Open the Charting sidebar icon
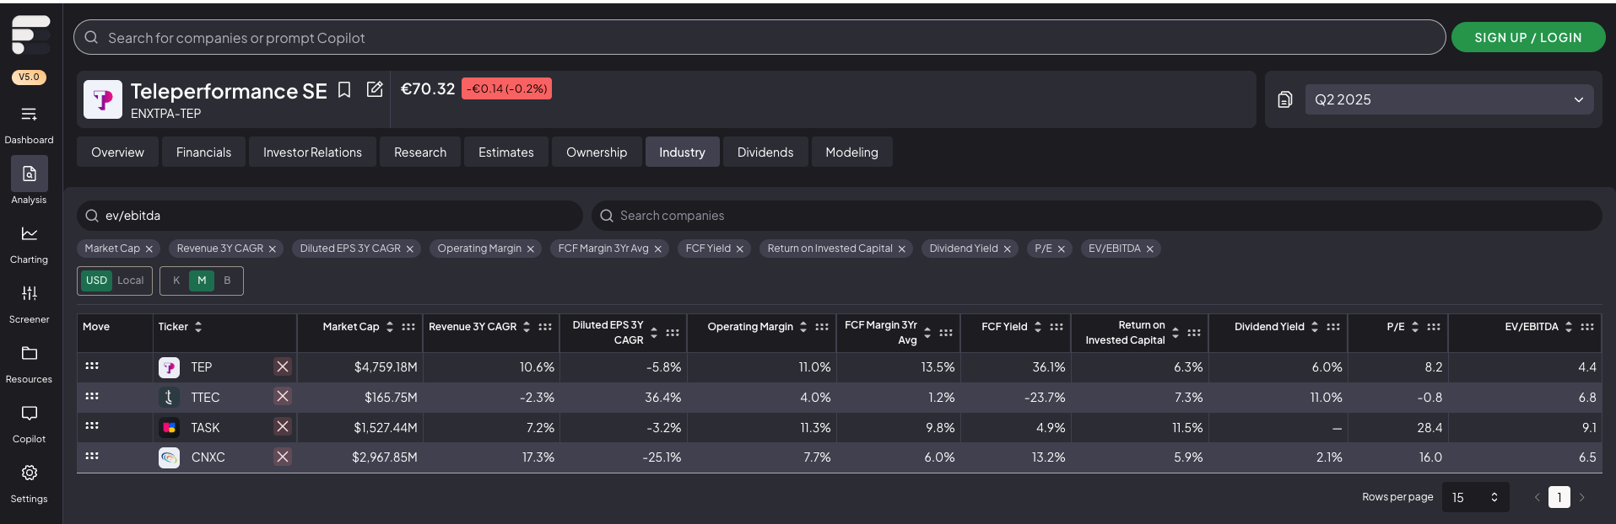Screen dimensions: 1616x524 pyautogui.click(x=29, y=234)
